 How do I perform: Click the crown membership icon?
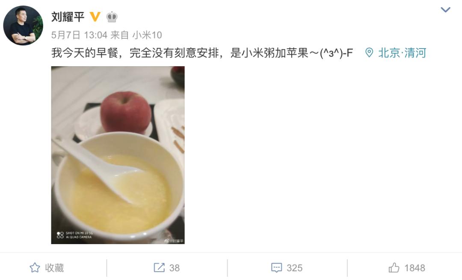(112, 17)
